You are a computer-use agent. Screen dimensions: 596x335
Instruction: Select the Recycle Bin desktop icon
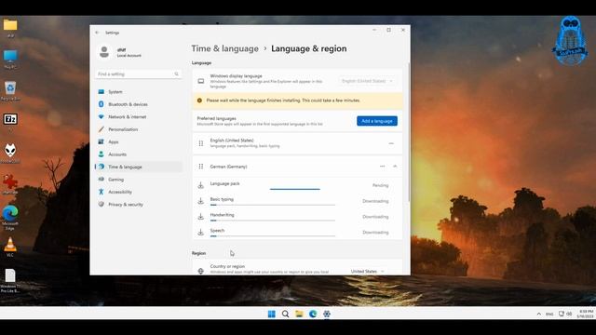coord(10,91)
